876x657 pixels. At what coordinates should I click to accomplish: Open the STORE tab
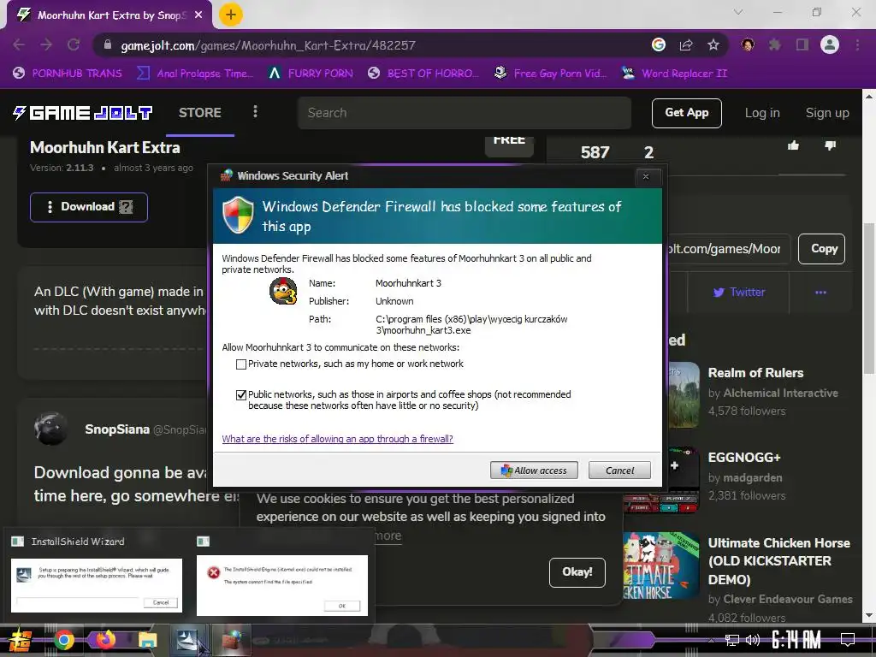coord(200,113)
